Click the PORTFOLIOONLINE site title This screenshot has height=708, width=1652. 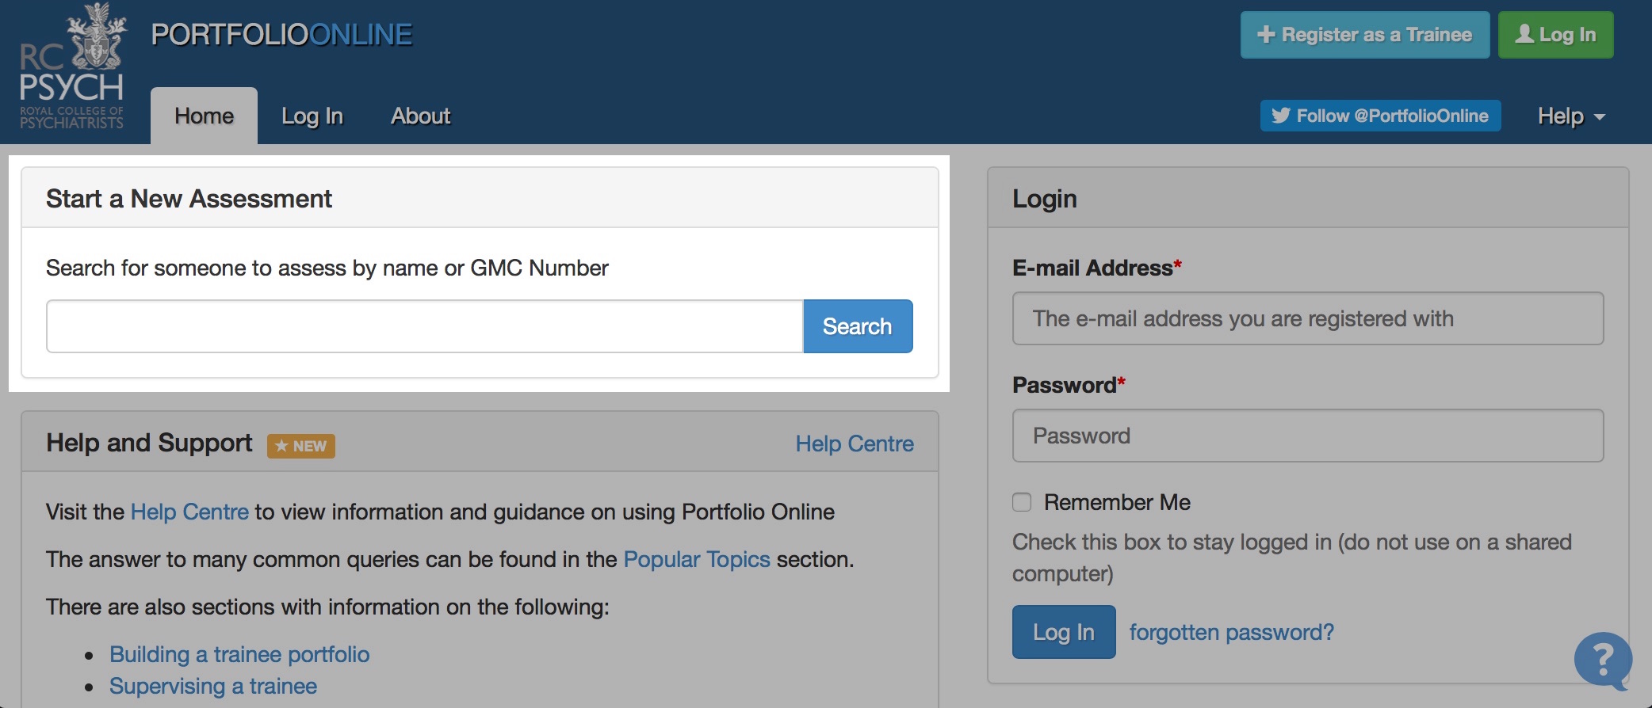pyautogui.click(x=281, y=35)
